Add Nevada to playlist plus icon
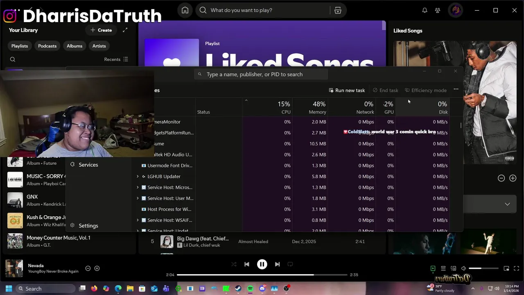This screenshot has height=295, width=524. [97, 268]
